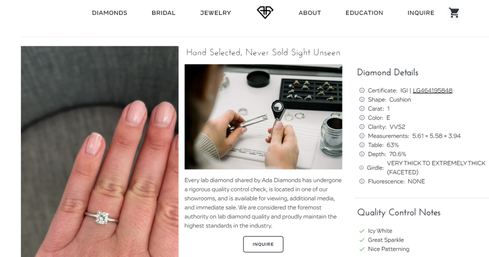Click info icon next to Certificate

point(362,90)
